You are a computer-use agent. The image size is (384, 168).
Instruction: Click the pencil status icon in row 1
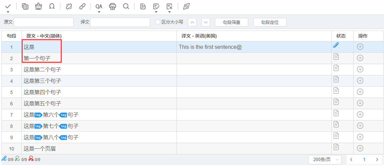coord(336,45)
